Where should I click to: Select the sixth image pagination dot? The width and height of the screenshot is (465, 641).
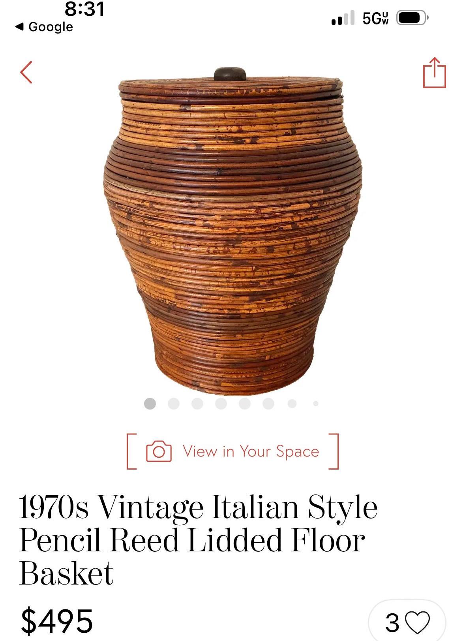point(268,404)
